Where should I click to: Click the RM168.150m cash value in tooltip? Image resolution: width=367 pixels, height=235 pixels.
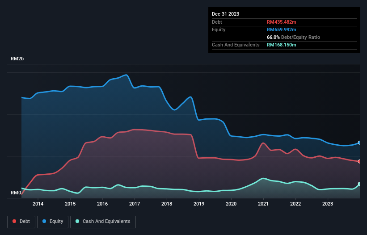pyautogui.click(x=282, y=45)
